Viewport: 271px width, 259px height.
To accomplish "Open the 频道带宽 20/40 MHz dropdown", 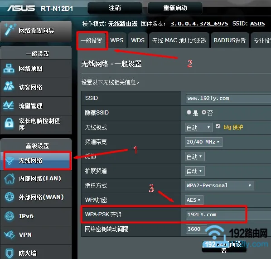I will 203,142.
